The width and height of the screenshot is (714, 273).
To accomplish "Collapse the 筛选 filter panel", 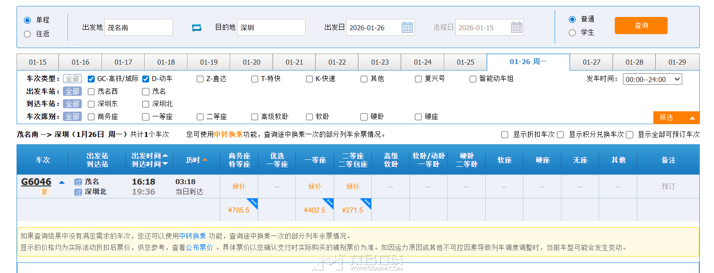I will coord(676,117).
